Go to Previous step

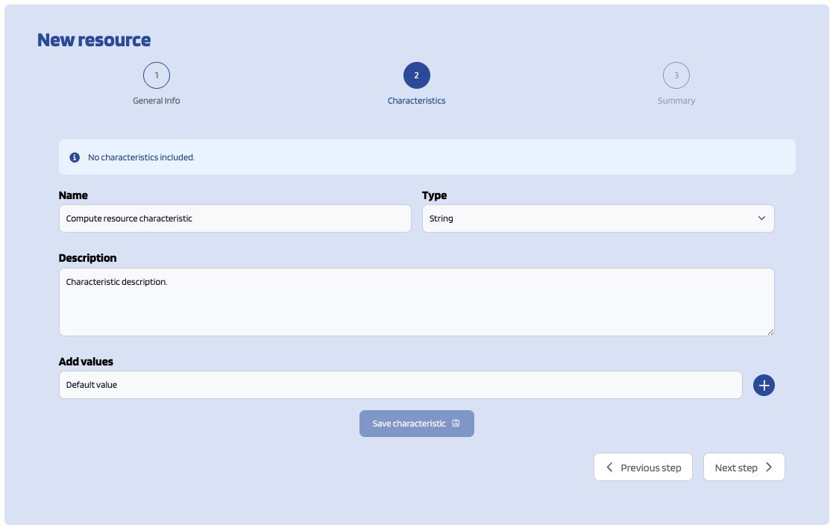point(643,468)
